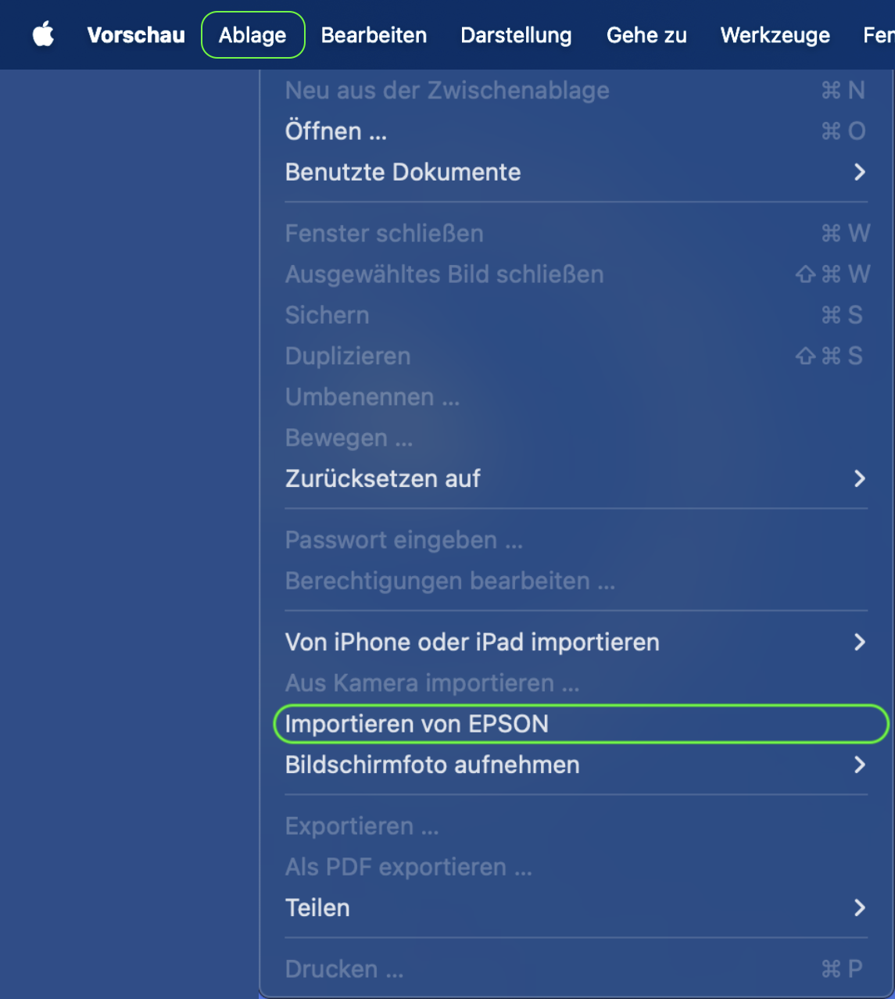The image size is (895, 999).
Task: Click the Drucken … entry
Action: pos(344,969)
